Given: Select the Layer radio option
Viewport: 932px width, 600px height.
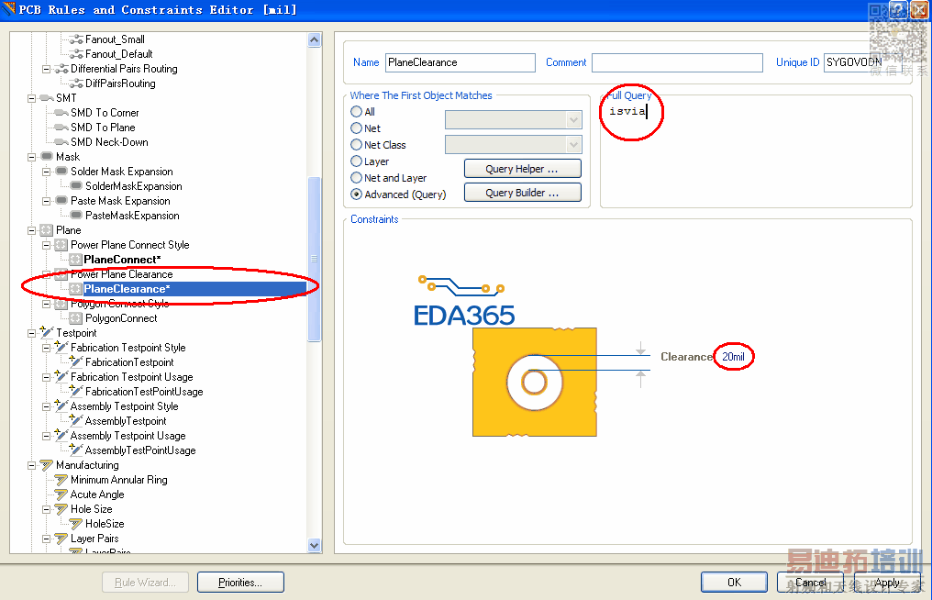Looking at the screenshot, I should [x=357, y=161].
